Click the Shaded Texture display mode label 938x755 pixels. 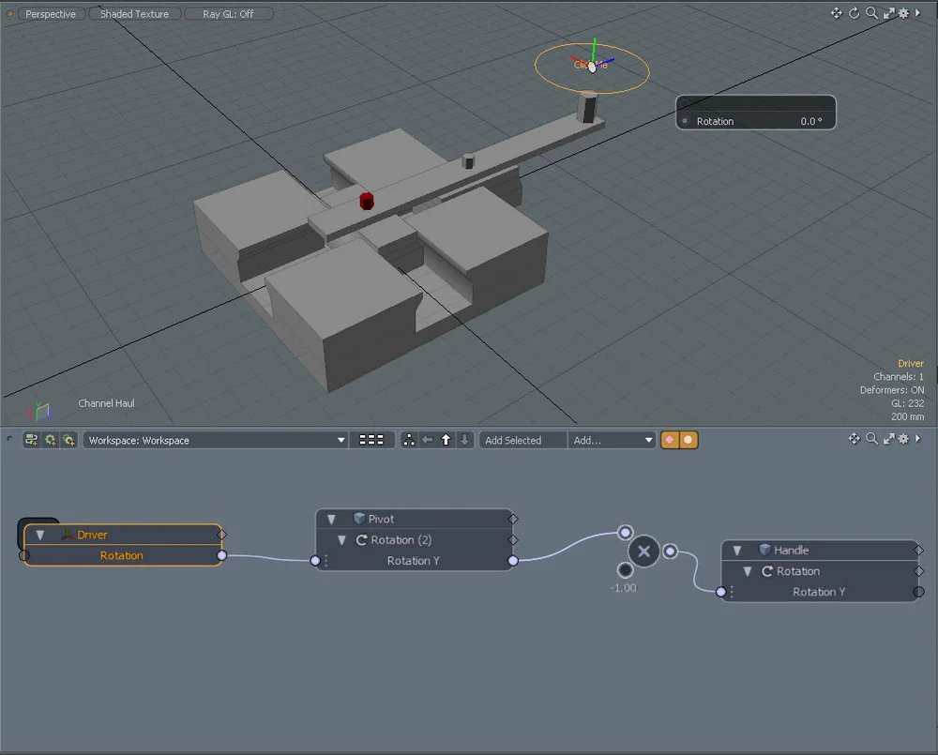tap(134, 13)
